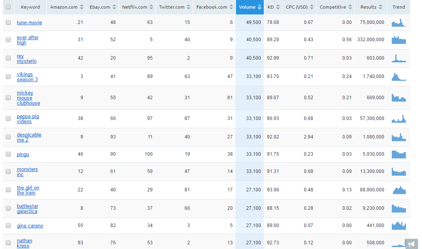The image size is (422, 249).
Task: View trend sparkline for gina carano
Action: point(398,225)
